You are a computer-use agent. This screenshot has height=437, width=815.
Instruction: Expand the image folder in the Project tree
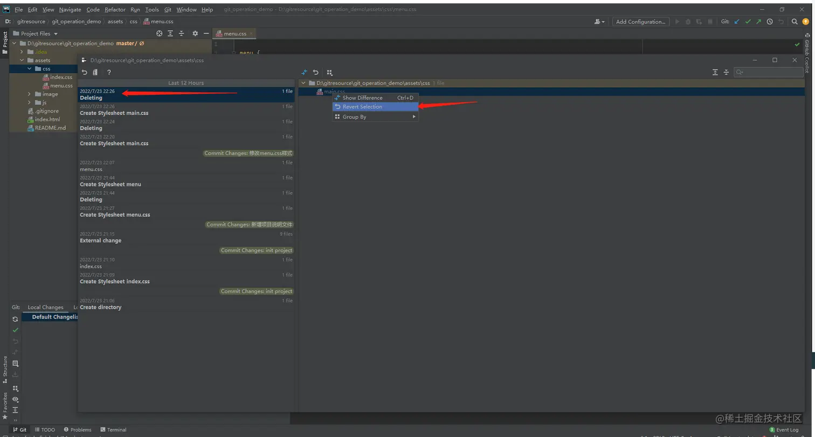29,94
